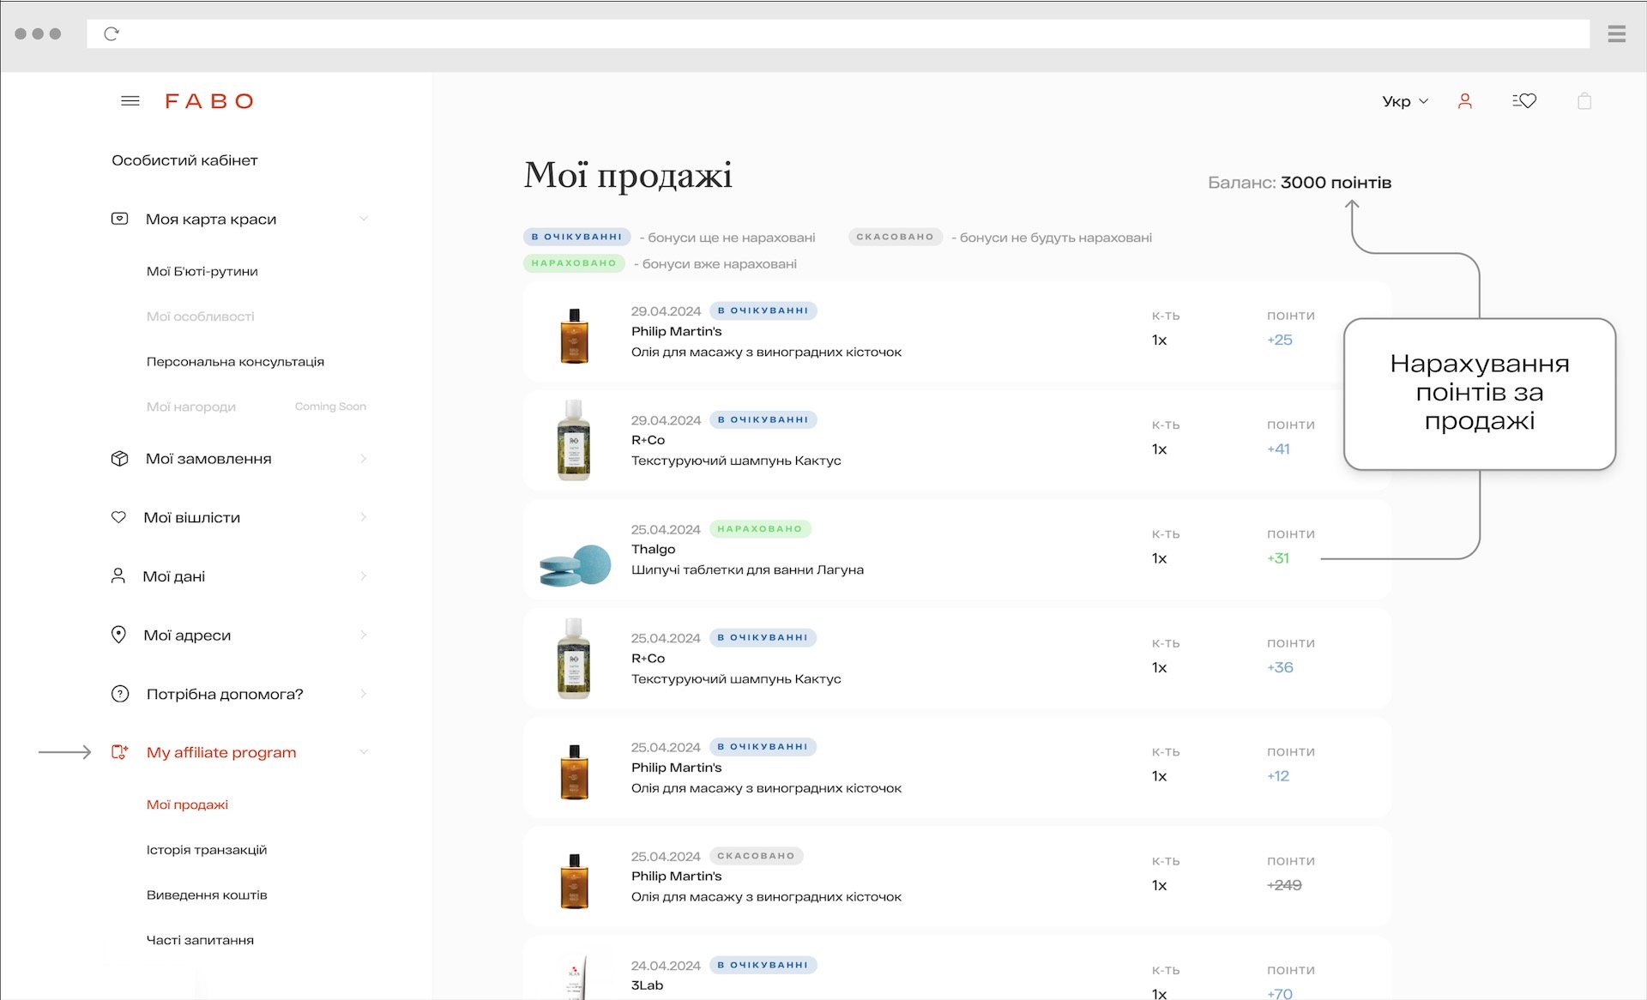Viewport: 1647px width, 1000px height.
Task: Click the +25 points value
Action: [1280, 340]
